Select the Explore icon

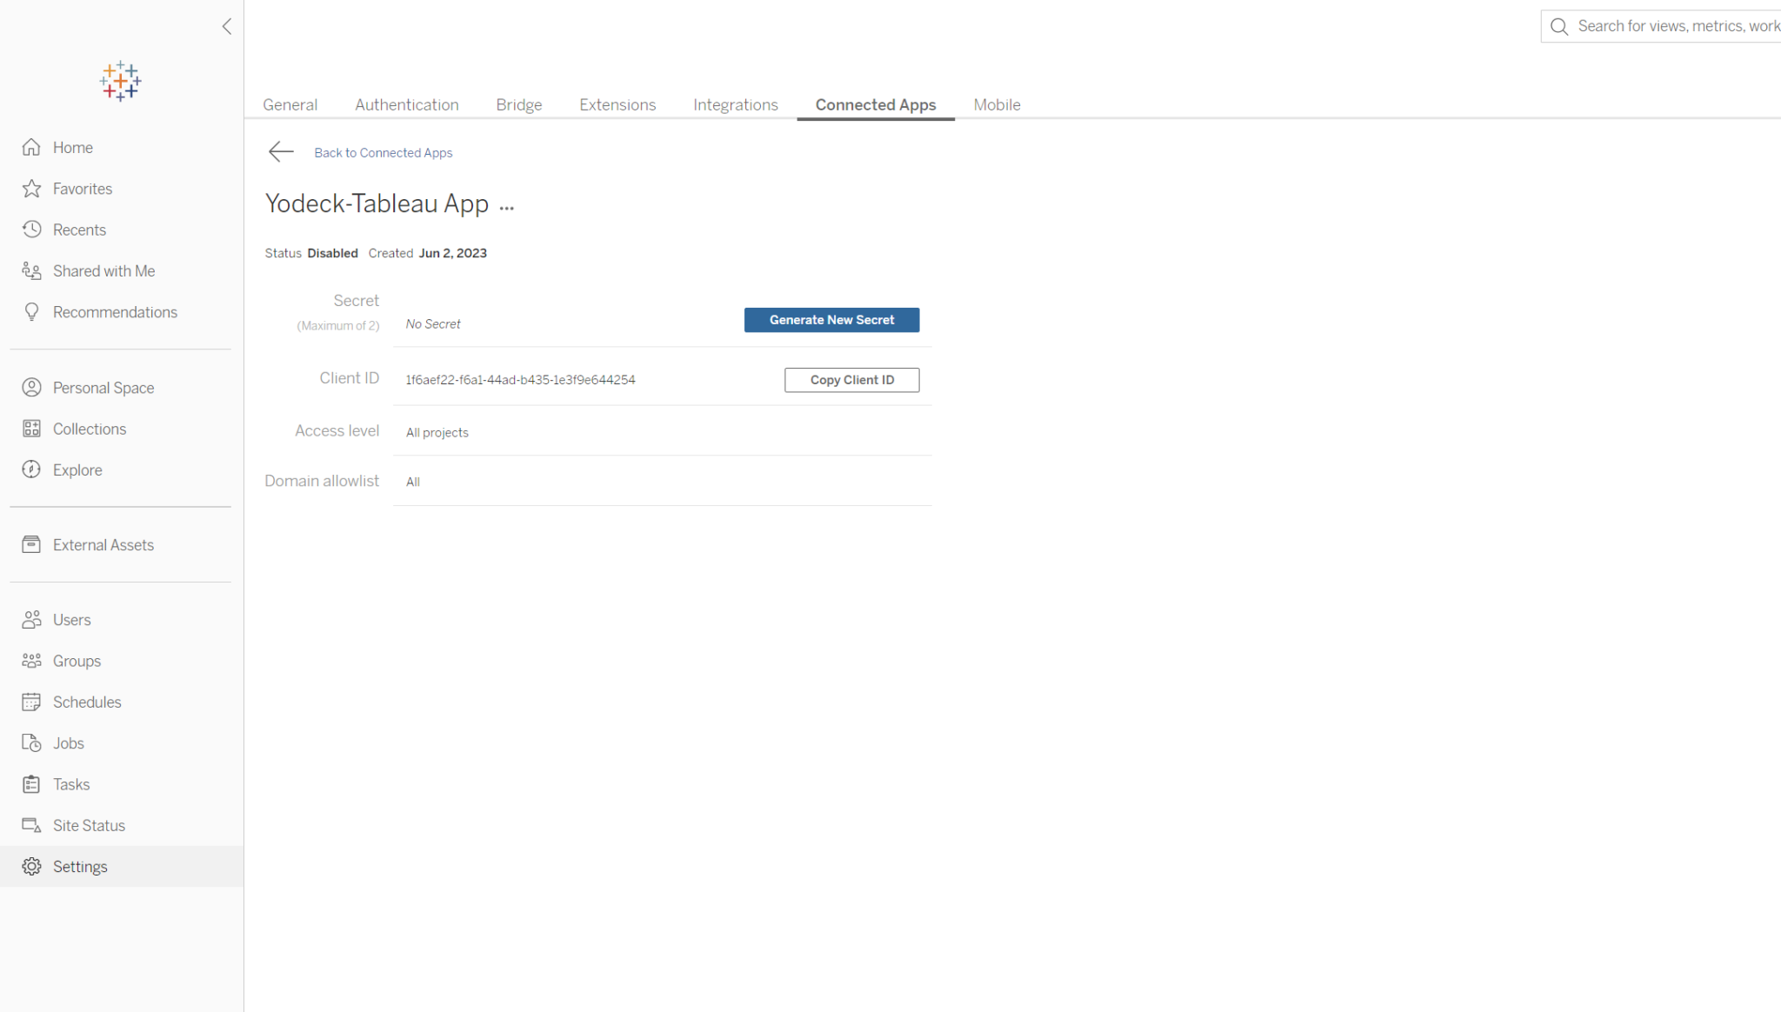coord(32,469)
